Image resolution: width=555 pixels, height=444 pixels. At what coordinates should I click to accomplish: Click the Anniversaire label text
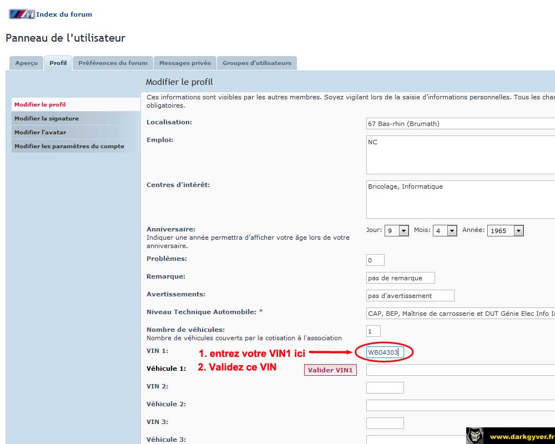point(171,229)
